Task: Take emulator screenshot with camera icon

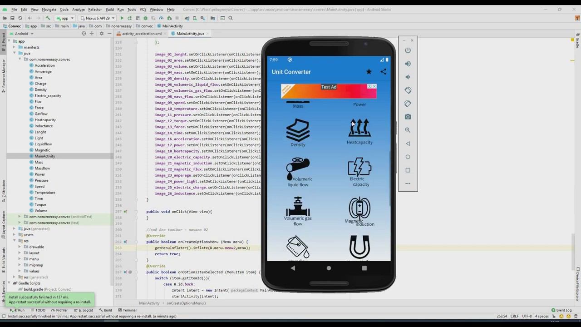Action: click(408, 117)
